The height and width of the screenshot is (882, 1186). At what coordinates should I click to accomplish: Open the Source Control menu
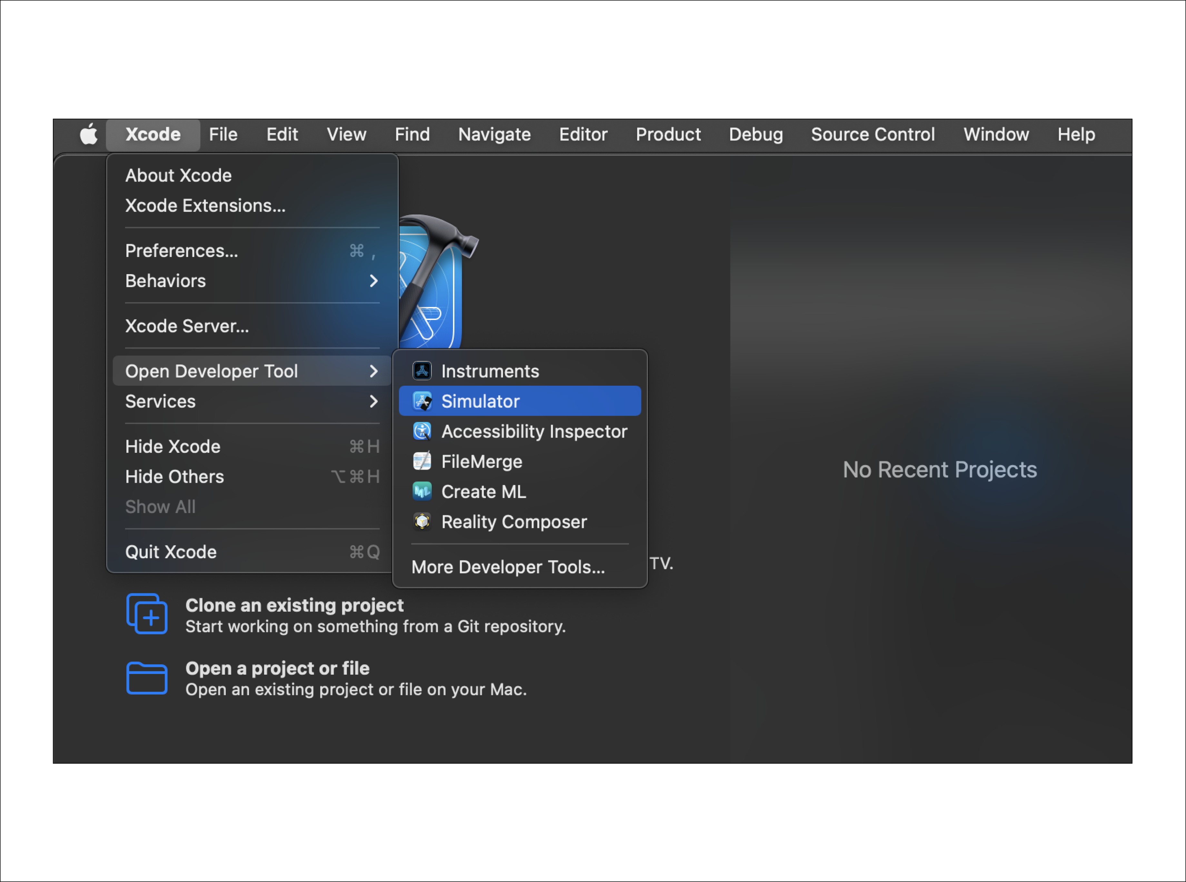click(873, 134)
